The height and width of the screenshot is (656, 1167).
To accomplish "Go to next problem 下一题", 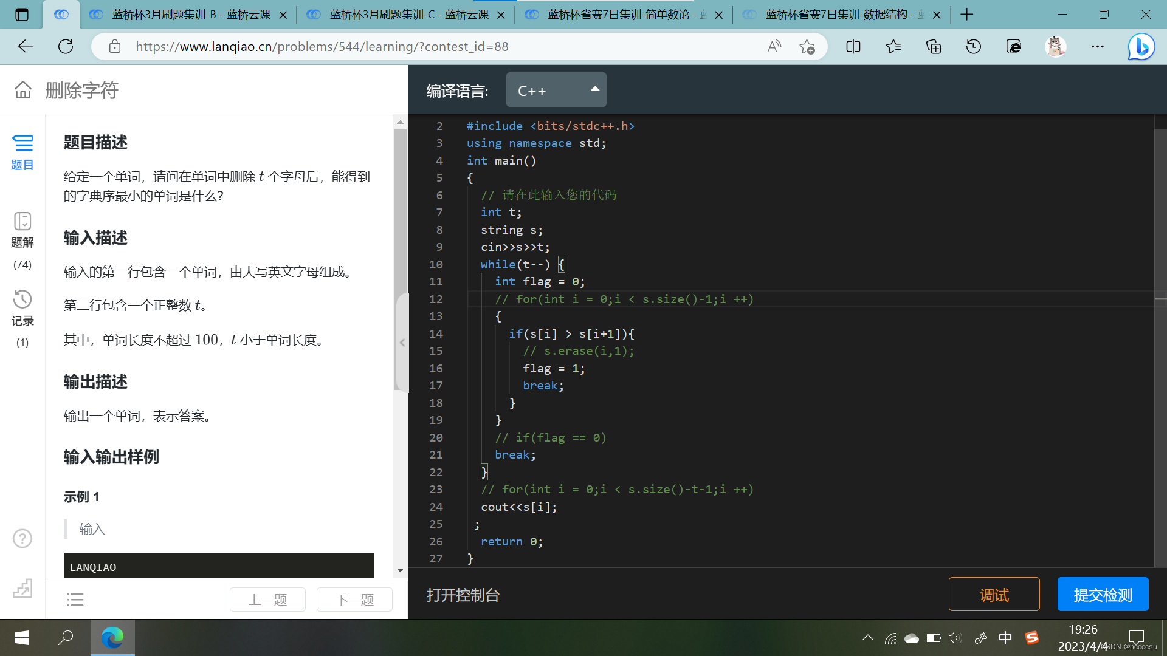I will pos(354,600).
